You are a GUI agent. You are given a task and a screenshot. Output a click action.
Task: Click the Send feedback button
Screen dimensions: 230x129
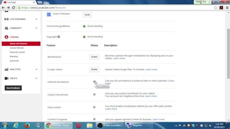(x=13, y=88)
